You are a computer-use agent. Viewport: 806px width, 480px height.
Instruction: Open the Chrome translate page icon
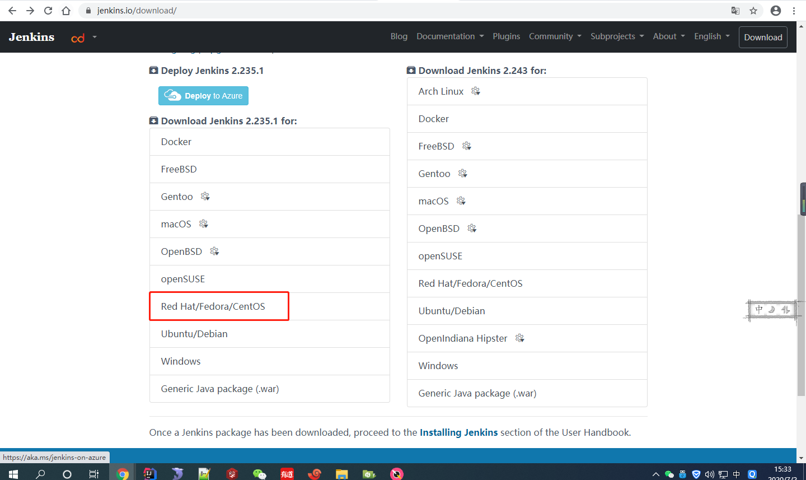pos(735,11)
